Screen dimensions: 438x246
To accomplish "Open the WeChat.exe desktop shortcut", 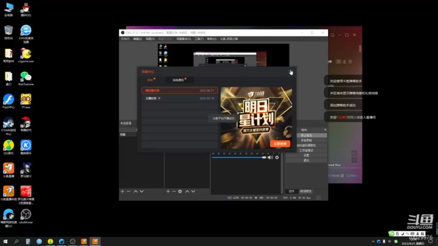I will tap(26, 78).
